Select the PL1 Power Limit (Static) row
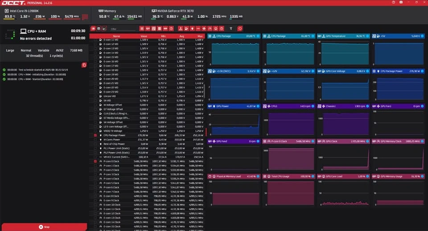The image size is (428, 231). (147, 149)
